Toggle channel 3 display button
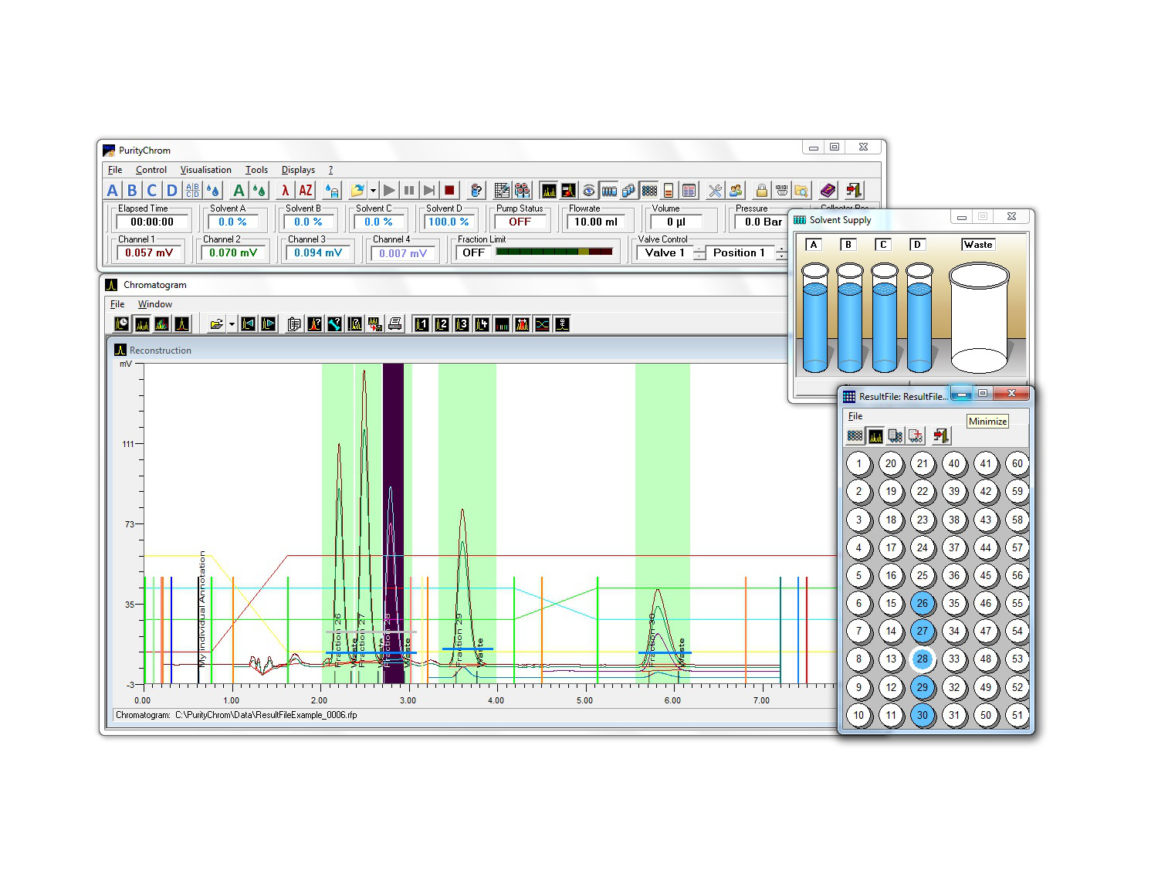Viewport: 1158px width, 891px height. pyautogui.click(x=462, y=324)
